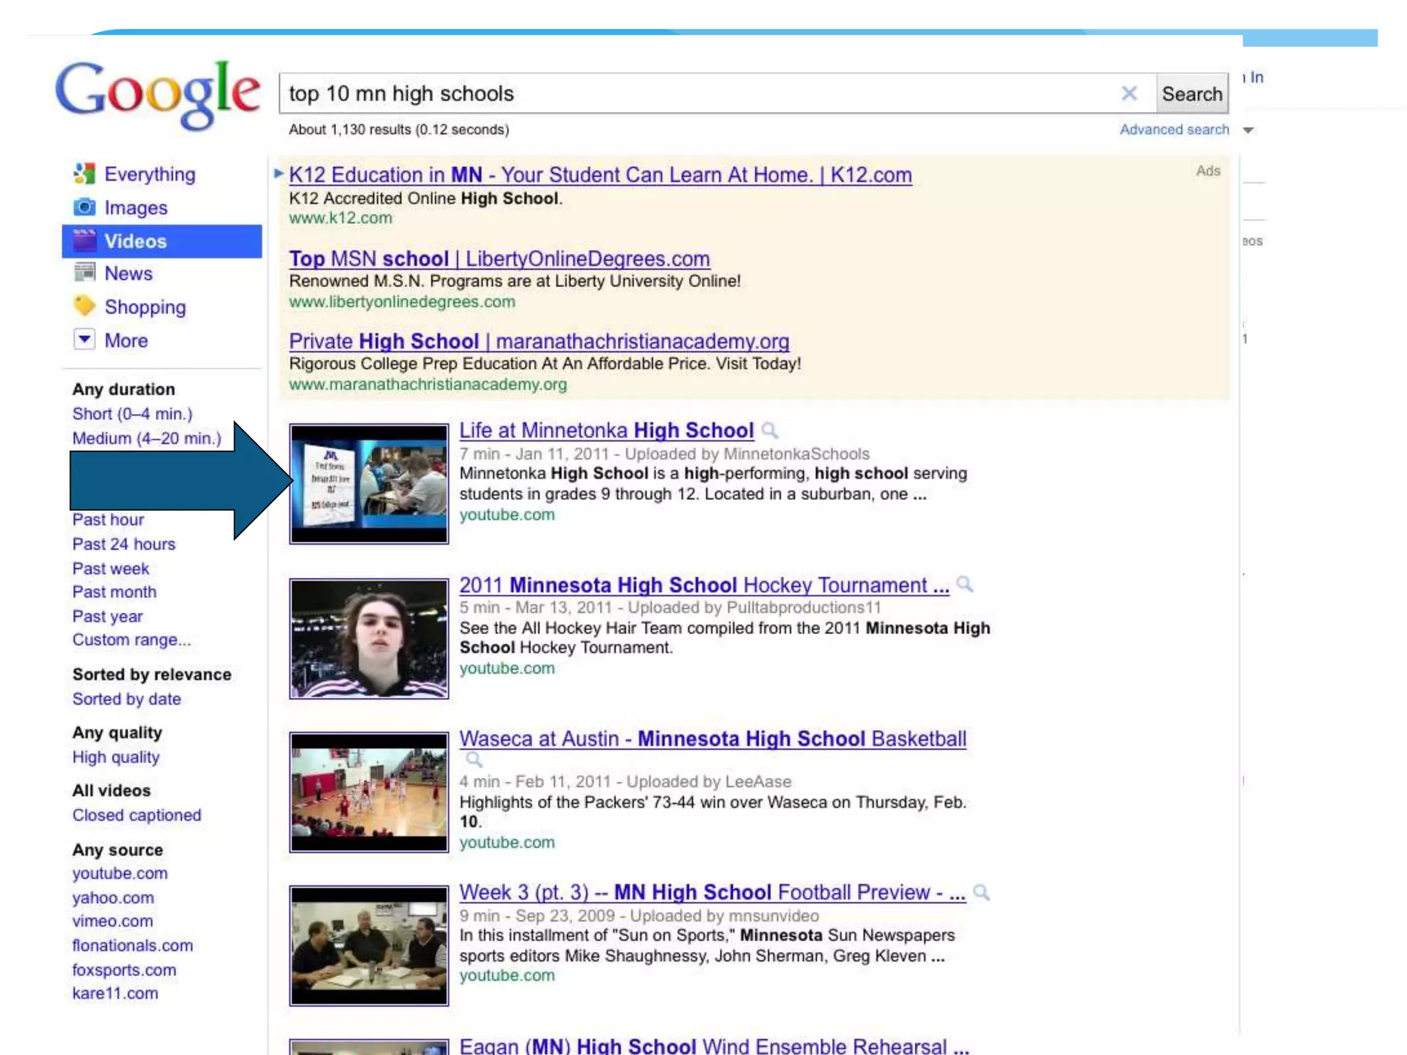Filter by Short (0–4 min.) duration
1407x1055 pixels.
pyautogui.click(x=132, y=414)
